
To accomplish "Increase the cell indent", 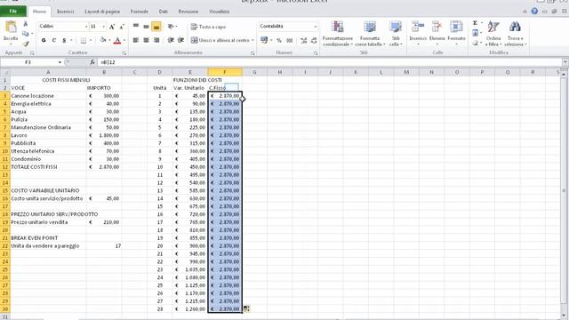I will (x=180, y=40).
